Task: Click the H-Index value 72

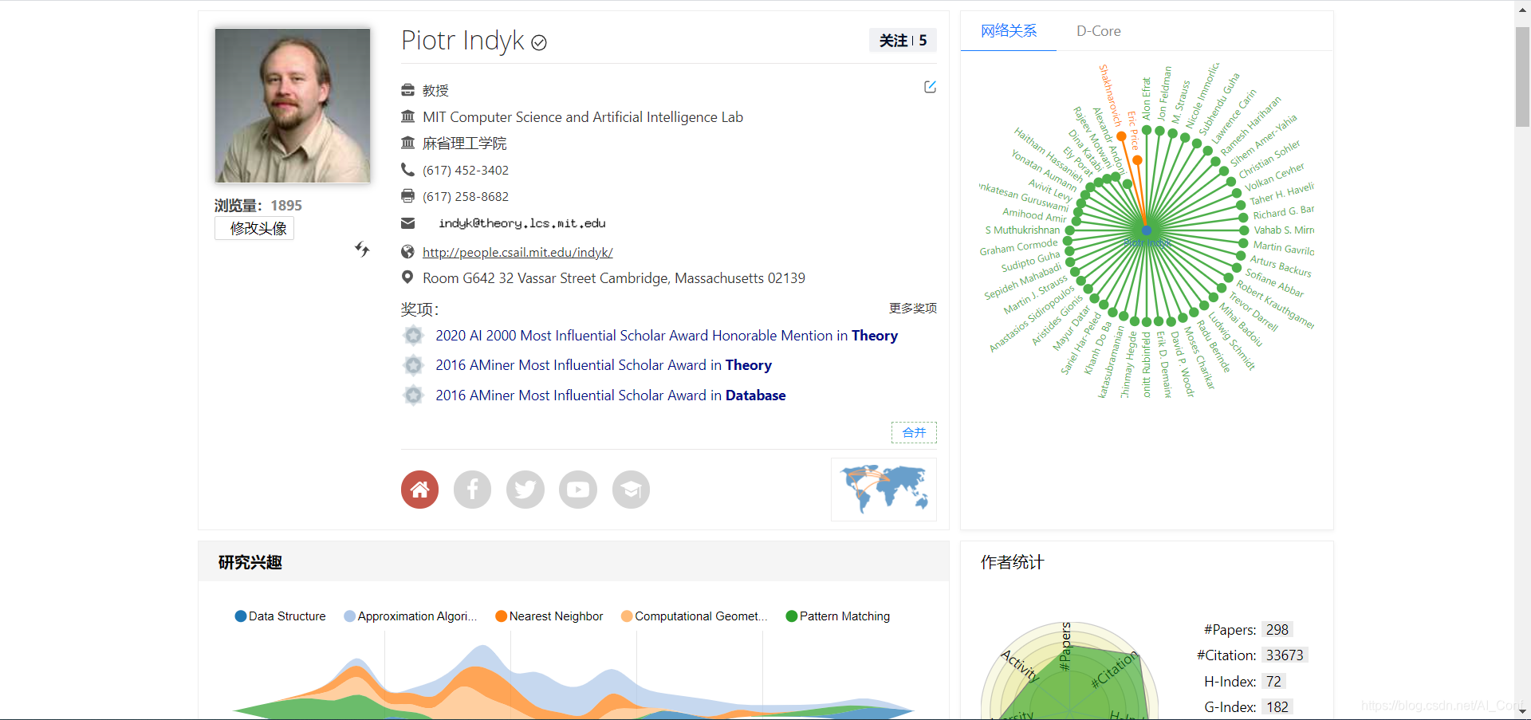Action: point(1273,682)
